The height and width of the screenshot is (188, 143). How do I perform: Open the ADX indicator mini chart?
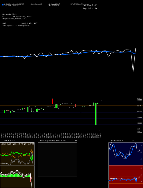17,154
